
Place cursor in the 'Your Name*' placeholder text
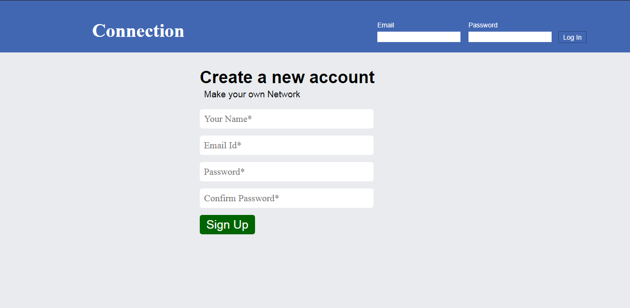coord(228,119)
